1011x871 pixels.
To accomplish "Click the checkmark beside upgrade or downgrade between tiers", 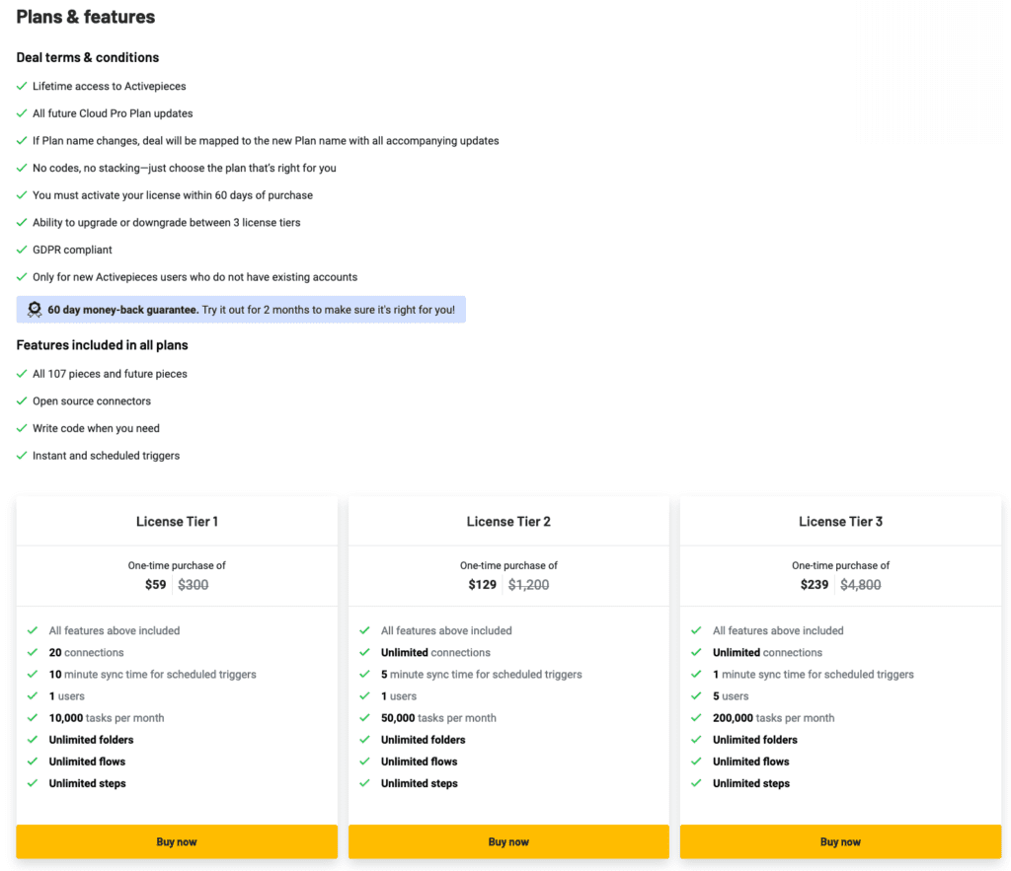I will (x=22, y=222).
